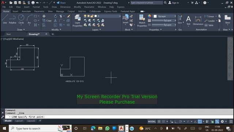The image size is (234, 132).
Task: Click the Fillet tool icon
Action: coord(61,21)
